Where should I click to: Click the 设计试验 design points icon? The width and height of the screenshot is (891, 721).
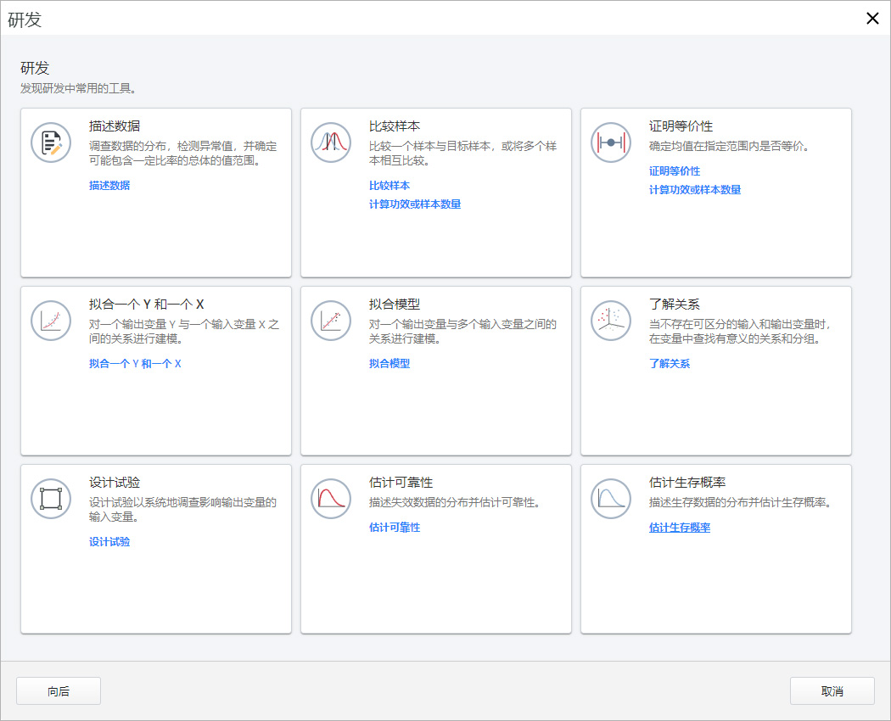click(x=51, y=498)
